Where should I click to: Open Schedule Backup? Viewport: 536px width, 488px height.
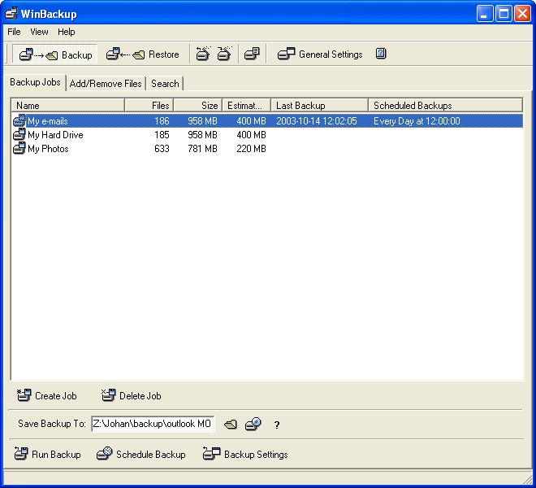(x=140, y=454)
